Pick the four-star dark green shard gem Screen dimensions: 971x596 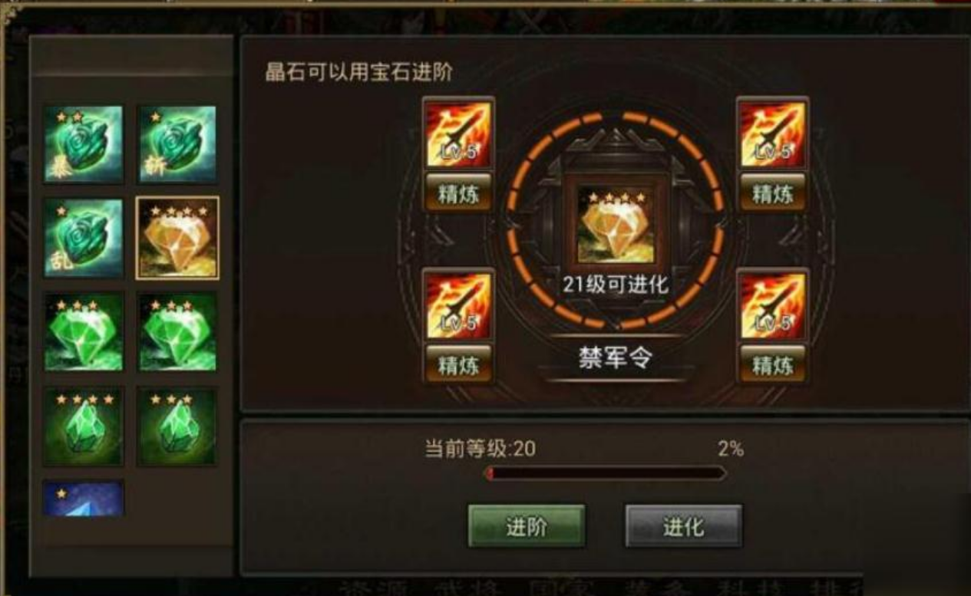pyautogui.click(x=83, y=426)
